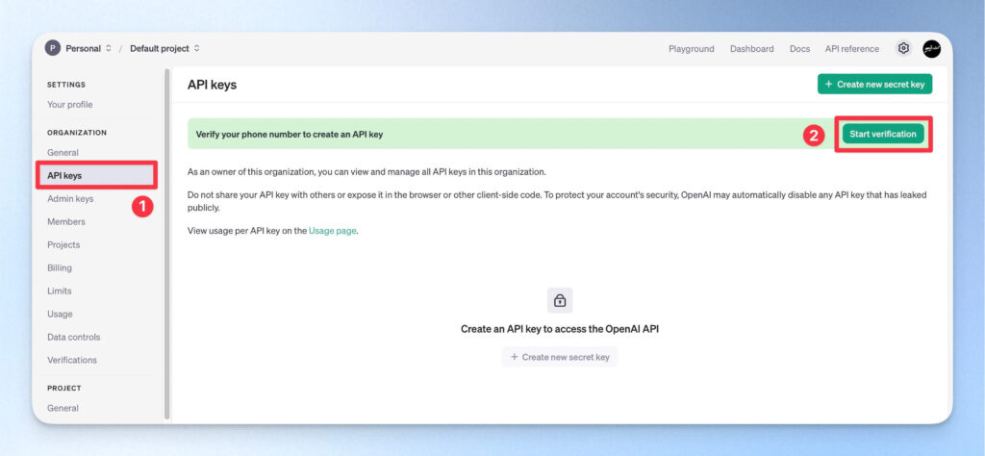The image size is (985, 456).
Task: Click the SETTINGS section label
Action: pyautogui.click(x=66, y=84)
